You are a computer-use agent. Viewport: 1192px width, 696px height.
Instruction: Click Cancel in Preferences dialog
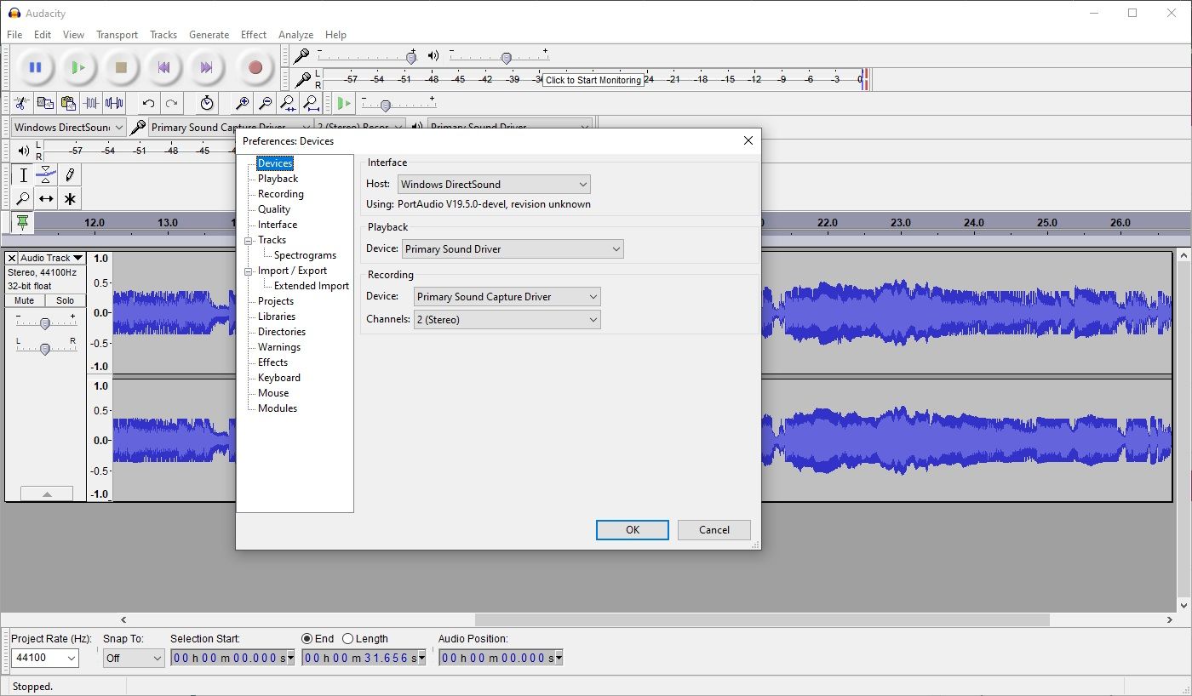(x=714, y=529)
